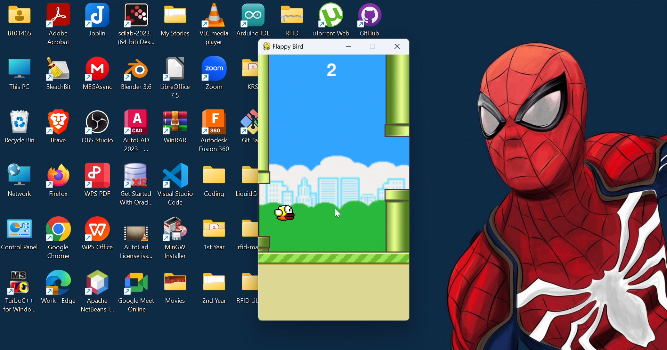Image resolution: width=667 pixels, height=350 pixels.
Task: Start MEGAsync
Action: (97, 69)
